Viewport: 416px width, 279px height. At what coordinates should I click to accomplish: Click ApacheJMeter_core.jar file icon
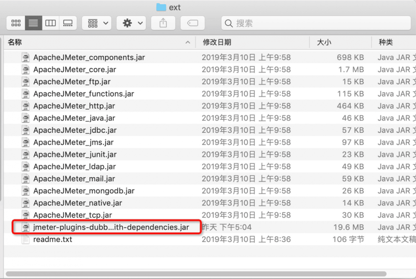coord(25,69)
